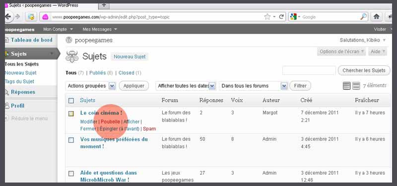Screen dimensions: 397x186
Task: Bookmark page with the star icon
Action: (267, 17)
